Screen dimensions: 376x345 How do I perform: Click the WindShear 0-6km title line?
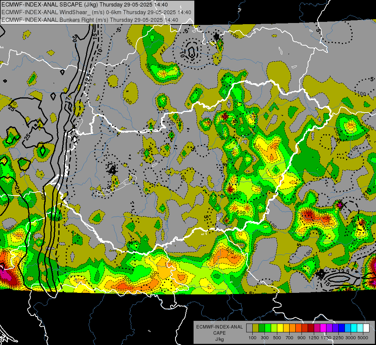(x=96, y=12)
